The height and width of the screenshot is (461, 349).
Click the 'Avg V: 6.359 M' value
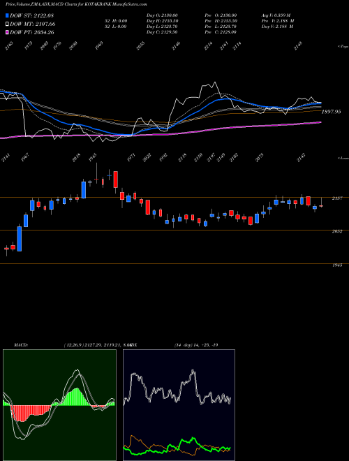coord(276,15)
